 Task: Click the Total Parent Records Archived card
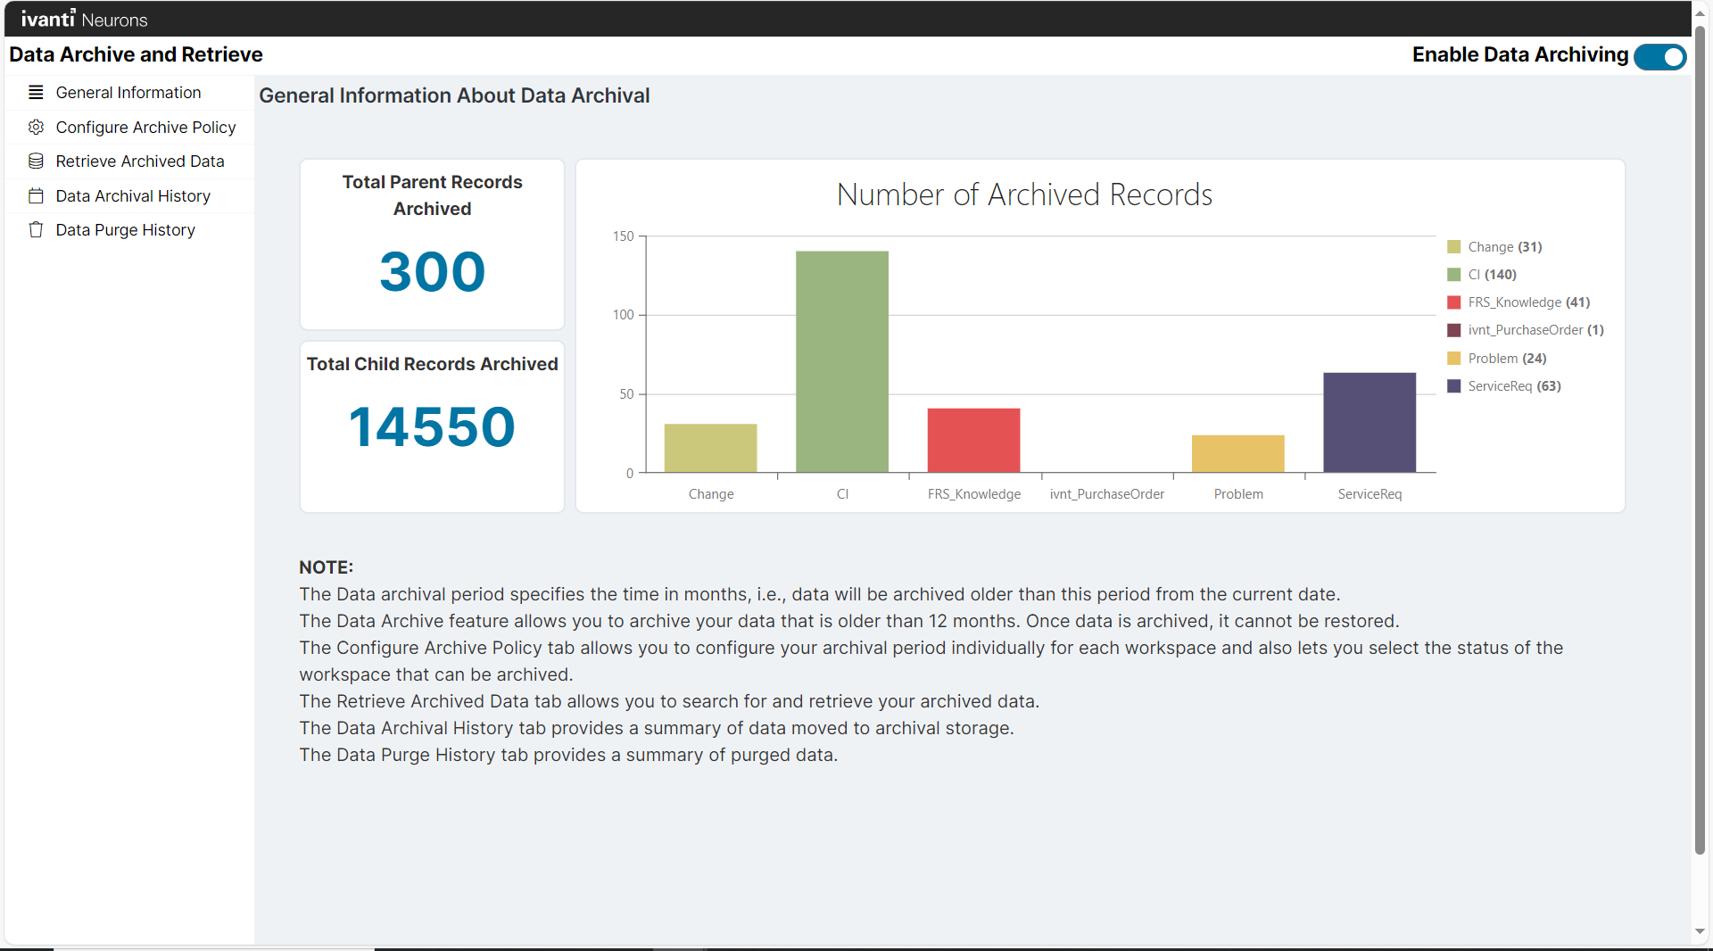click(x=431, y=244)
